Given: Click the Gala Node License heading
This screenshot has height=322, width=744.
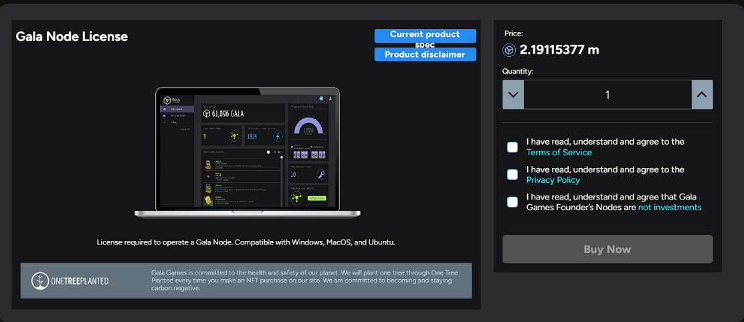Looking at the screenshot, I should click(72, 37).
